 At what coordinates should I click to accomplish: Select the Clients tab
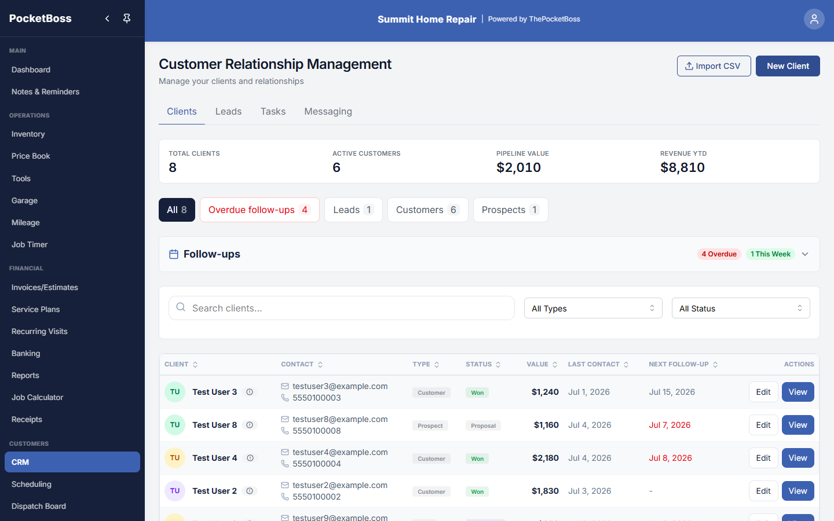[182, 111]
